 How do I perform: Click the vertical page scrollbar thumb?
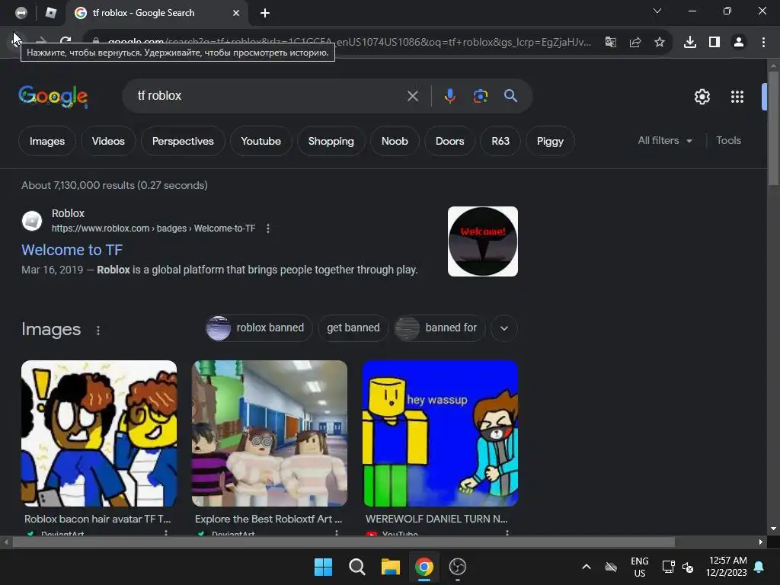[x=773, y=128]
